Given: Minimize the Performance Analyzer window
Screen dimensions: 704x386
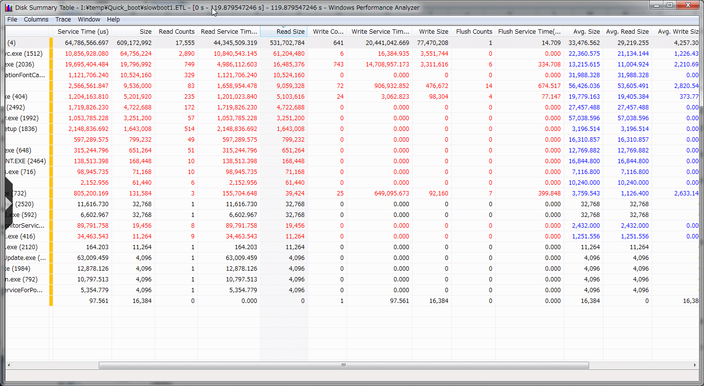Looking at the screenshot, I should pos(657,5).
